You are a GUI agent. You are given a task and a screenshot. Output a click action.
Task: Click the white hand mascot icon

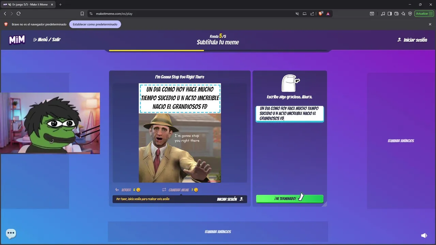tap(290, 83)
